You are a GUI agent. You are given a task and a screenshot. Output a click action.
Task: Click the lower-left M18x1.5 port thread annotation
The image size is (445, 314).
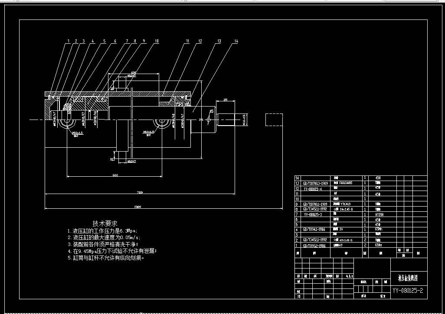tap(78, 133)
